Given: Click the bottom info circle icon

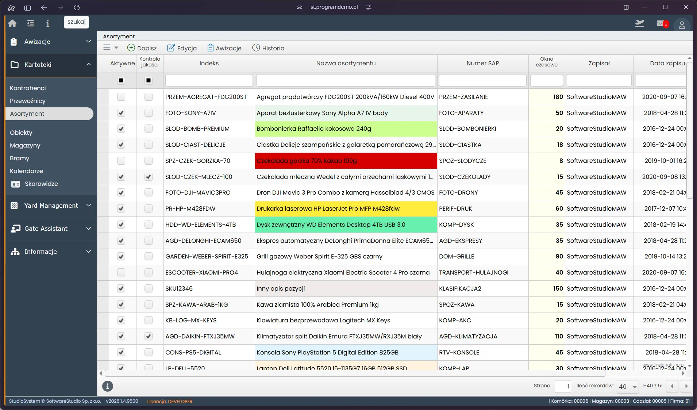Looking at the screenshot, I should click(x=107, y=386).
